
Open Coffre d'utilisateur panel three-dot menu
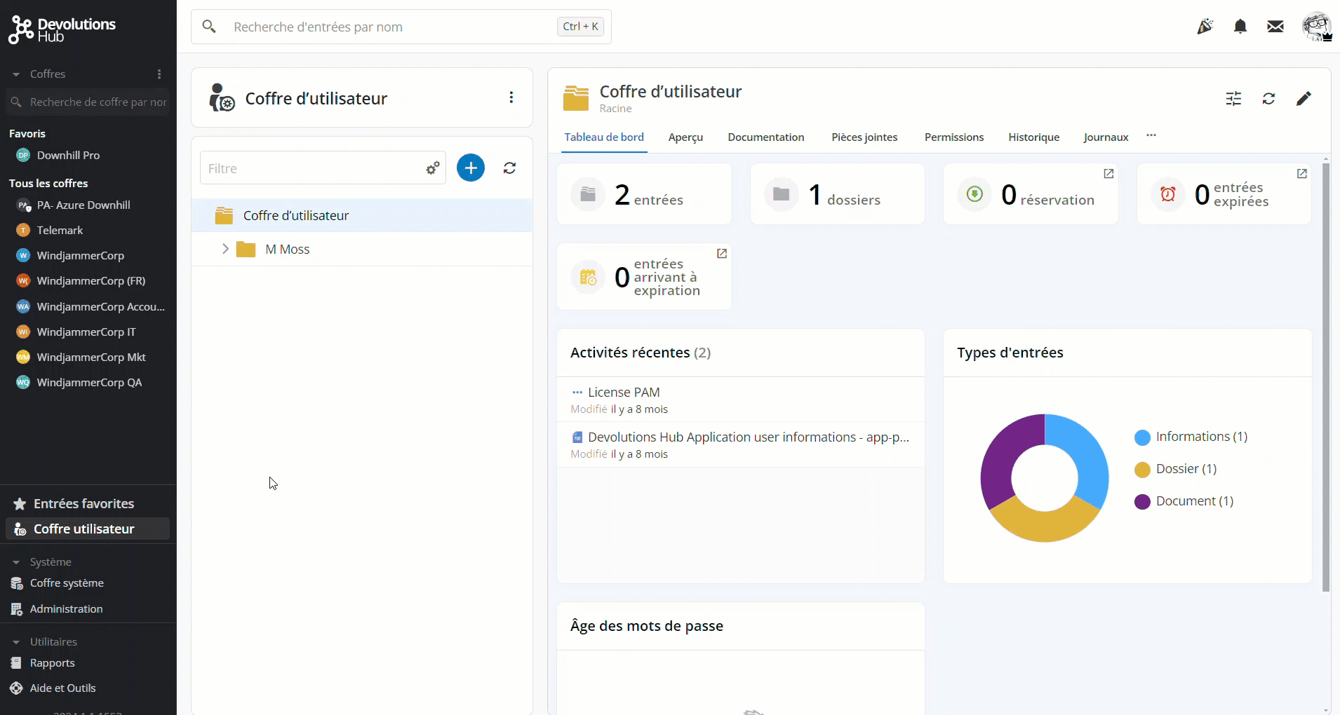pyautogui.click(x=511, y=97)
